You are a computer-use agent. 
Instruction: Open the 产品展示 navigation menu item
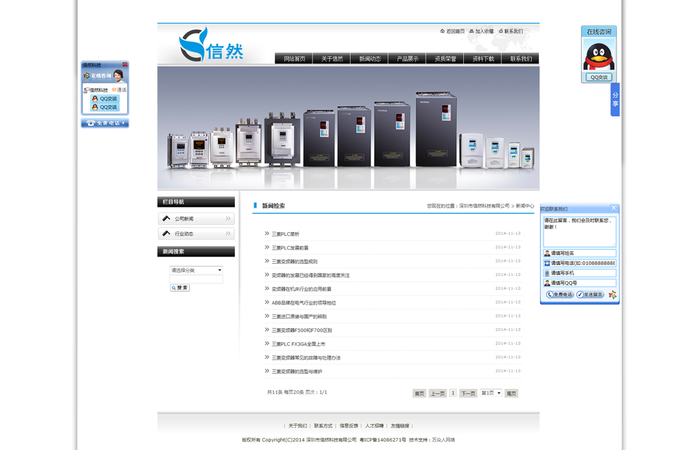pos(407,59)
